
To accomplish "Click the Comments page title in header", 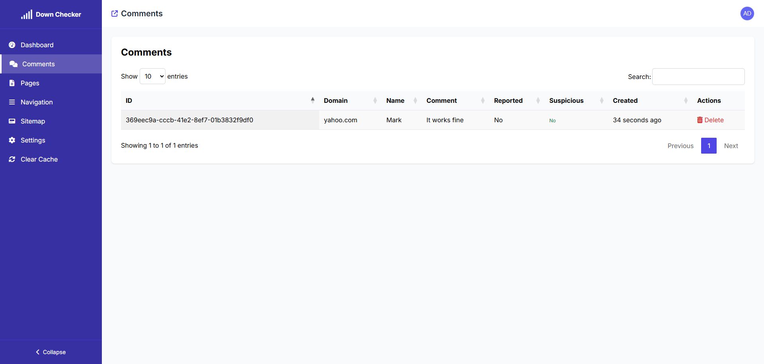I will point(142,13).
